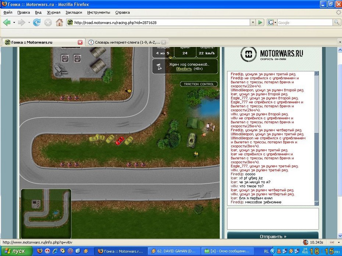
Task: Click the chat line 'Icer: бля я первым ехал'
Action: (251, 198)
